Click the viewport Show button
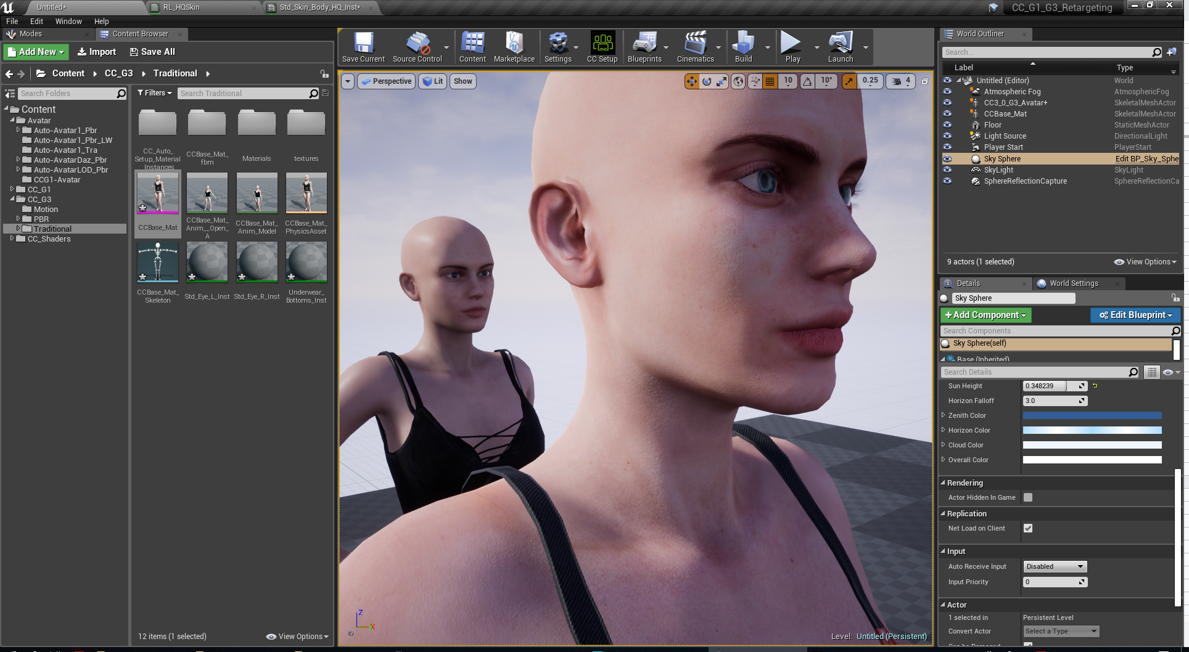1189x652 pixels. (463, 81)
